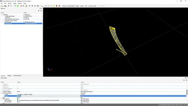188x106 pixels.
Task: Select the Collision Object row in details
Action: pyautogui.click(x=93, y=92)
